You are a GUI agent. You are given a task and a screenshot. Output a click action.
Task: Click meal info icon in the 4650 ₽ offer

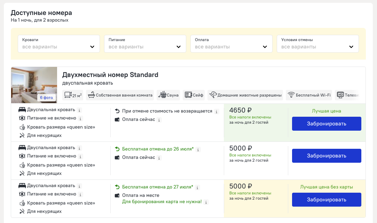pyautogui.click(x=80, y=118)
